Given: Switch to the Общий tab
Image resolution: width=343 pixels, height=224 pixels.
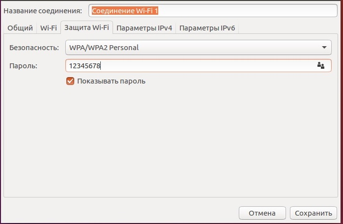Looking at the screenshot, I should point(20,28).
